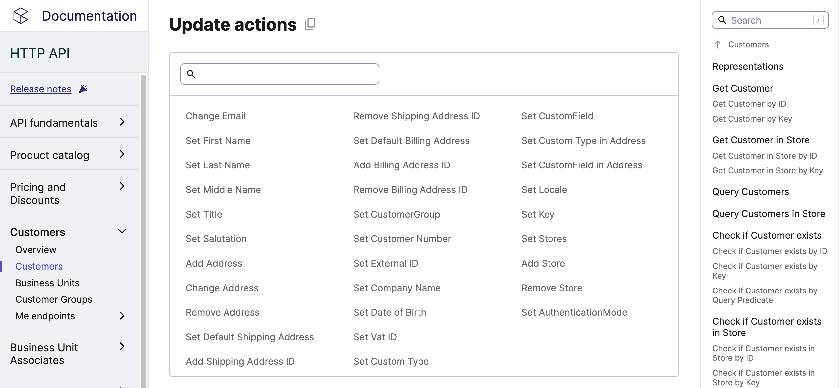The width and height of the screenshot is (839, 388).
Task: Click the magnifier icon in the top search box
Action: coord(722,20)
